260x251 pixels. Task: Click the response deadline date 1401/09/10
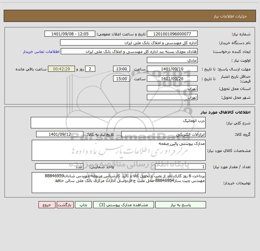[172, 69]
